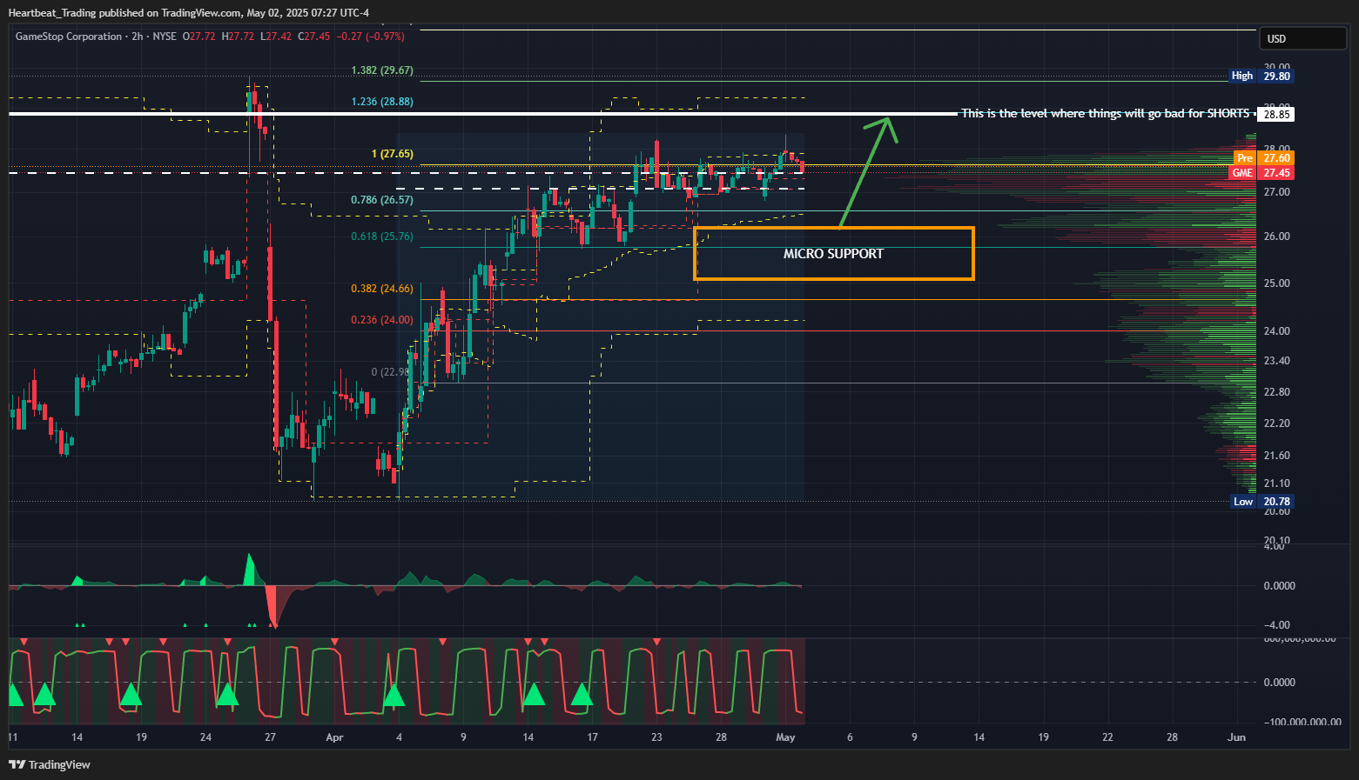Screen dimensions: 1359x780
Task: Click the Jun label on the time axis
Action: 1236,737
